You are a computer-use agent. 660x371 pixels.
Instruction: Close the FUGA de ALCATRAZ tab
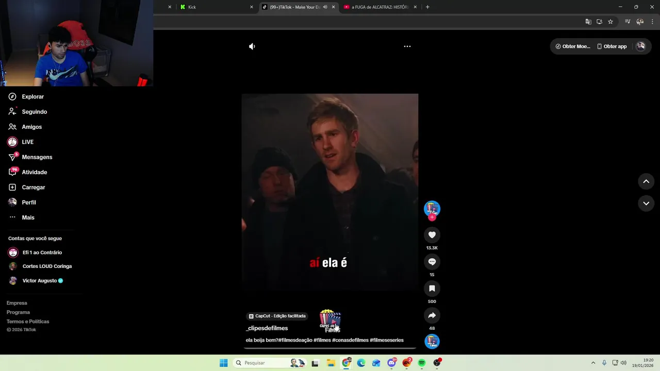[x=415, y=7]
